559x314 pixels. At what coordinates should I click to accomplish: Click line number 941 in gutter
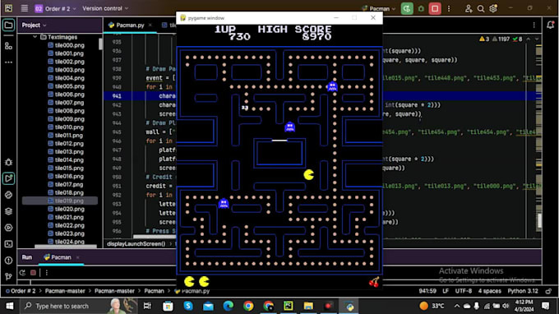click(x=117, y=96)
